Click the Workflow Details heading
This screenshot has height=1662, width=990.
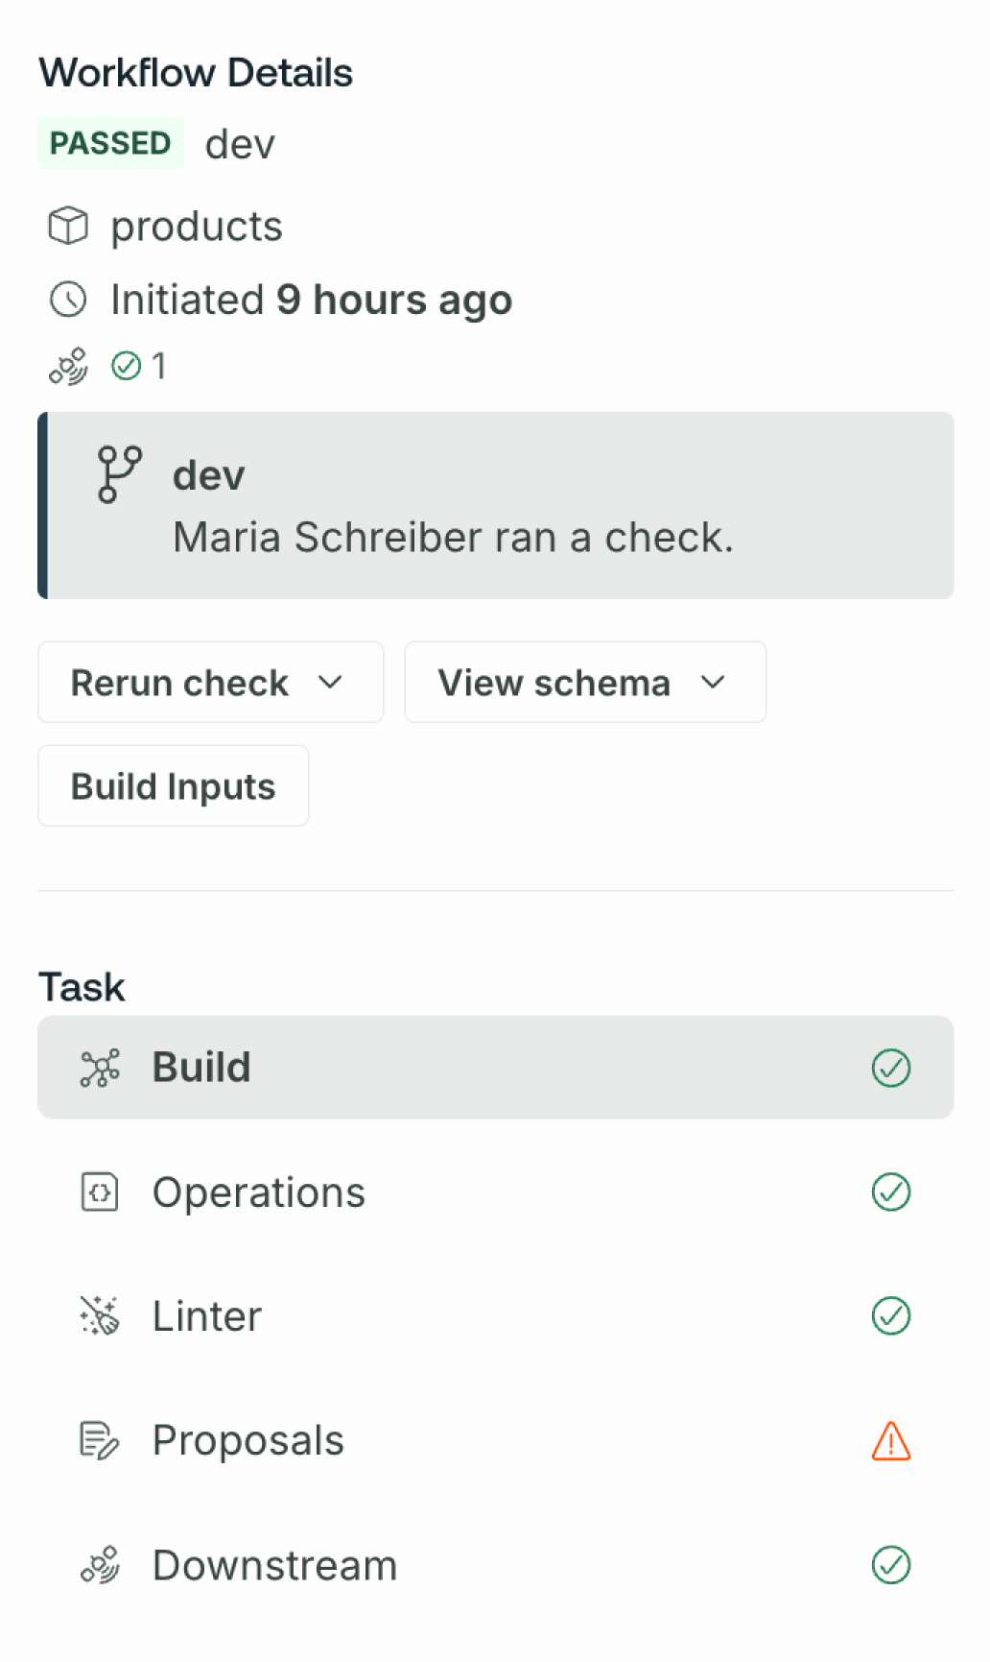(196, 73)
